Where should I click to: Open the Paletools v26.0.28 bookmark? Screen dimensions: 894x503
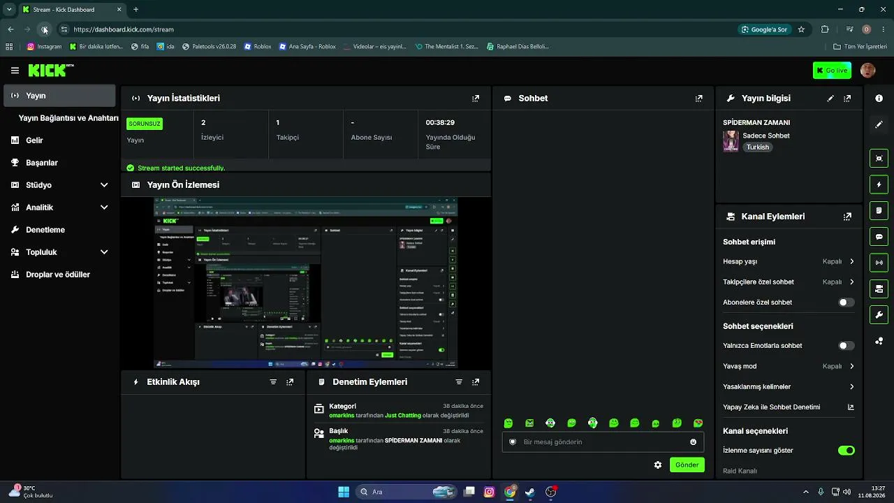209,47
